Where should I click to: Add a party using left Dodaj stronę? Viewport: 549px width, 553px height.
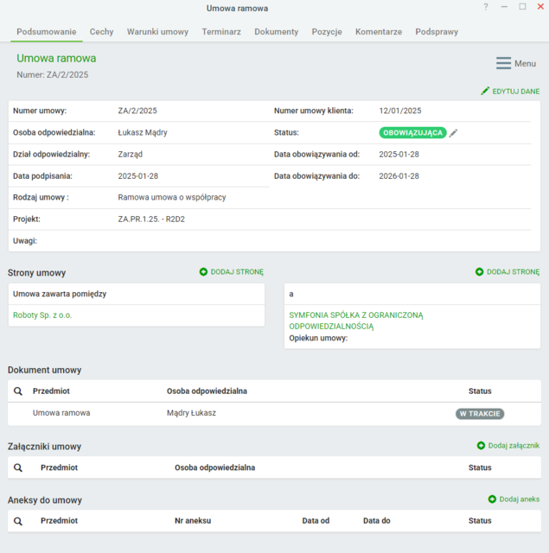click(231, 271)
